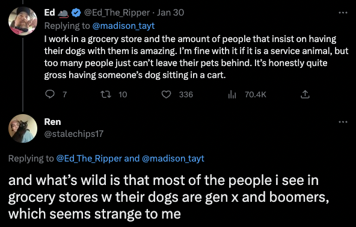Select the 70.4K views count

click(256, 94)
